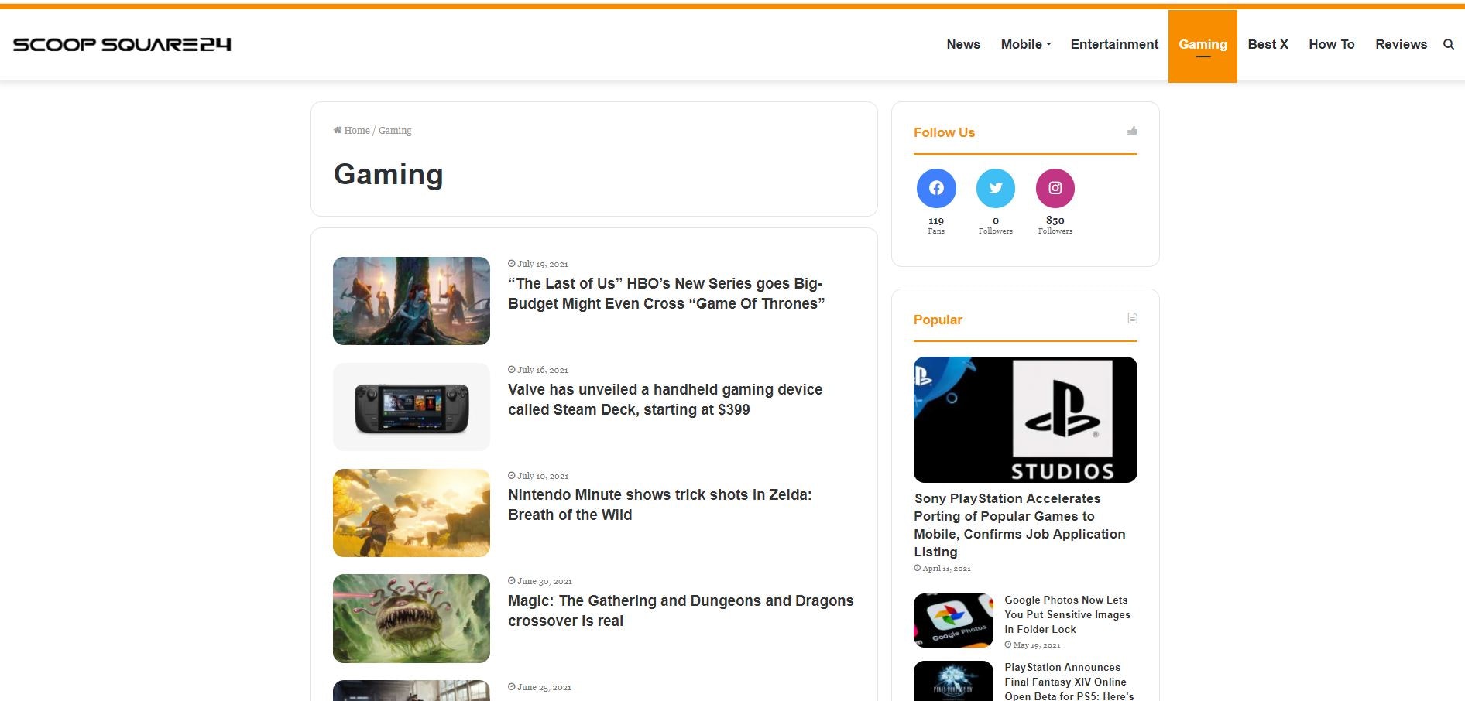Image resolution: width=1465 pixels, height=701 pixels.
Task: Open the Instagram profile icon
Action: (1055, 188)
